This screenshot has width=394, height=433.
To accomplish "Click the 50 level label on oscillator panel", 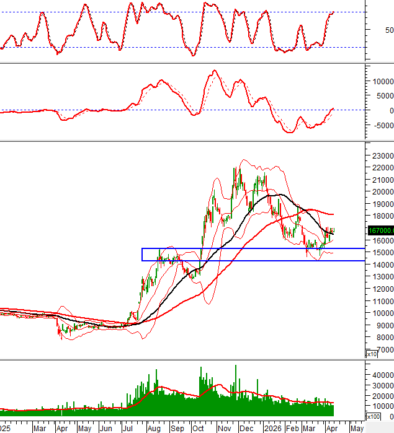I will [388, 30].
